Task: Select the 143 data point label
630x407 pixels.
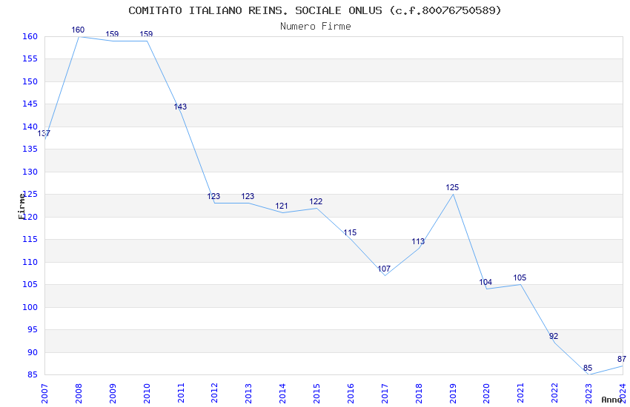Action: coord(180,107)
